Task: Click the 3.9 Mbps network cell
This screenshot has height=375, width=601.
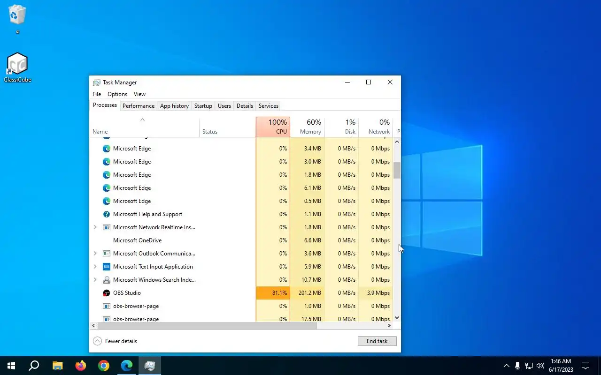Action: (x=376, y=293)
